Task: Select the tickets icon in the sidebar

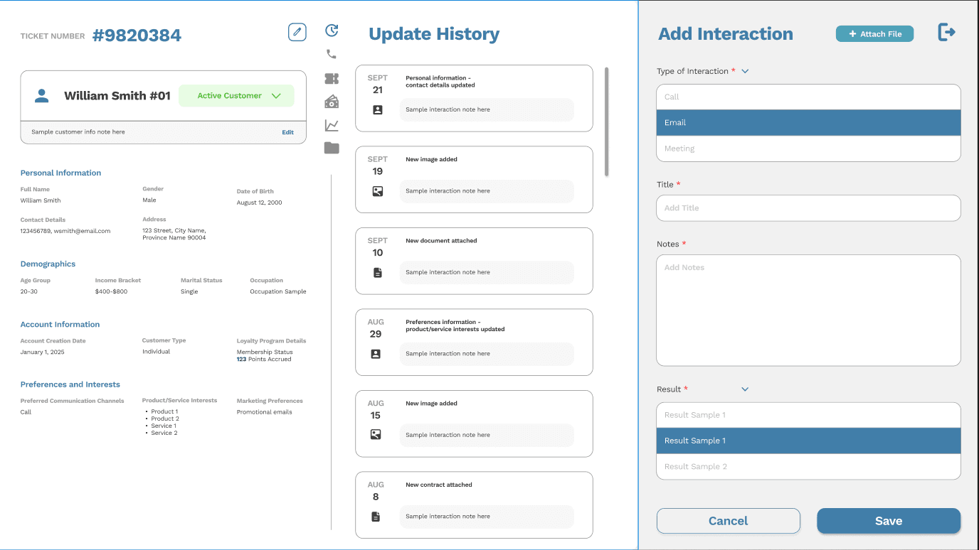Action: coord(331,77)
